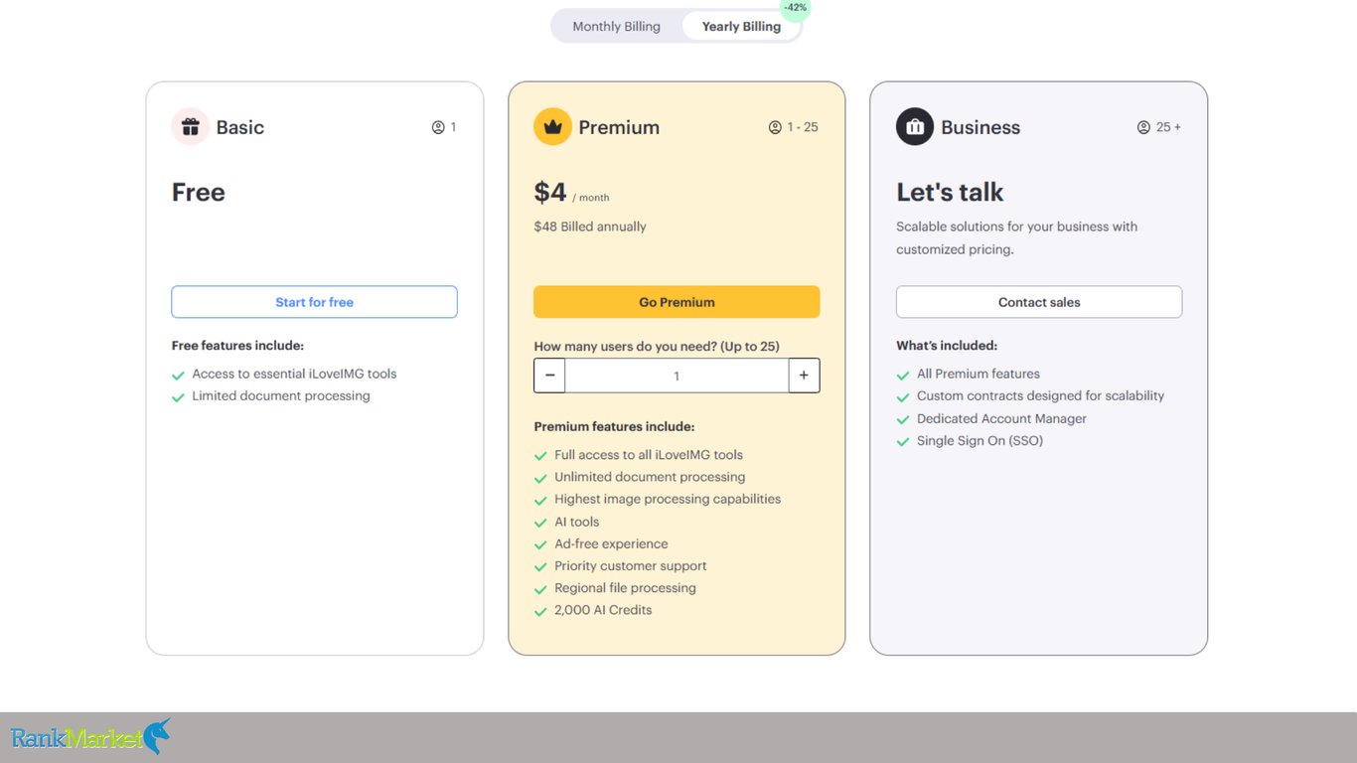Image resolution: width=1357 pixels, height=763 pixels.
Task: Decrease user count with minus button
Action: tap(549, 376)
